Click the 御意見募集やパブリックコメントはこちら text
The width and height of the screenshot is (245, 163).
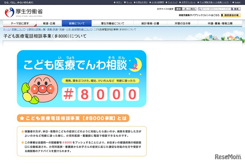tap(199, 15)
